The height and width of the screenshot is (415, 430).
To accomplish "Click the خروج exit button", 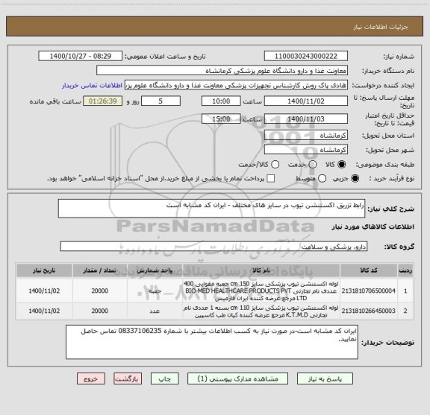I will tap(91, 379).
